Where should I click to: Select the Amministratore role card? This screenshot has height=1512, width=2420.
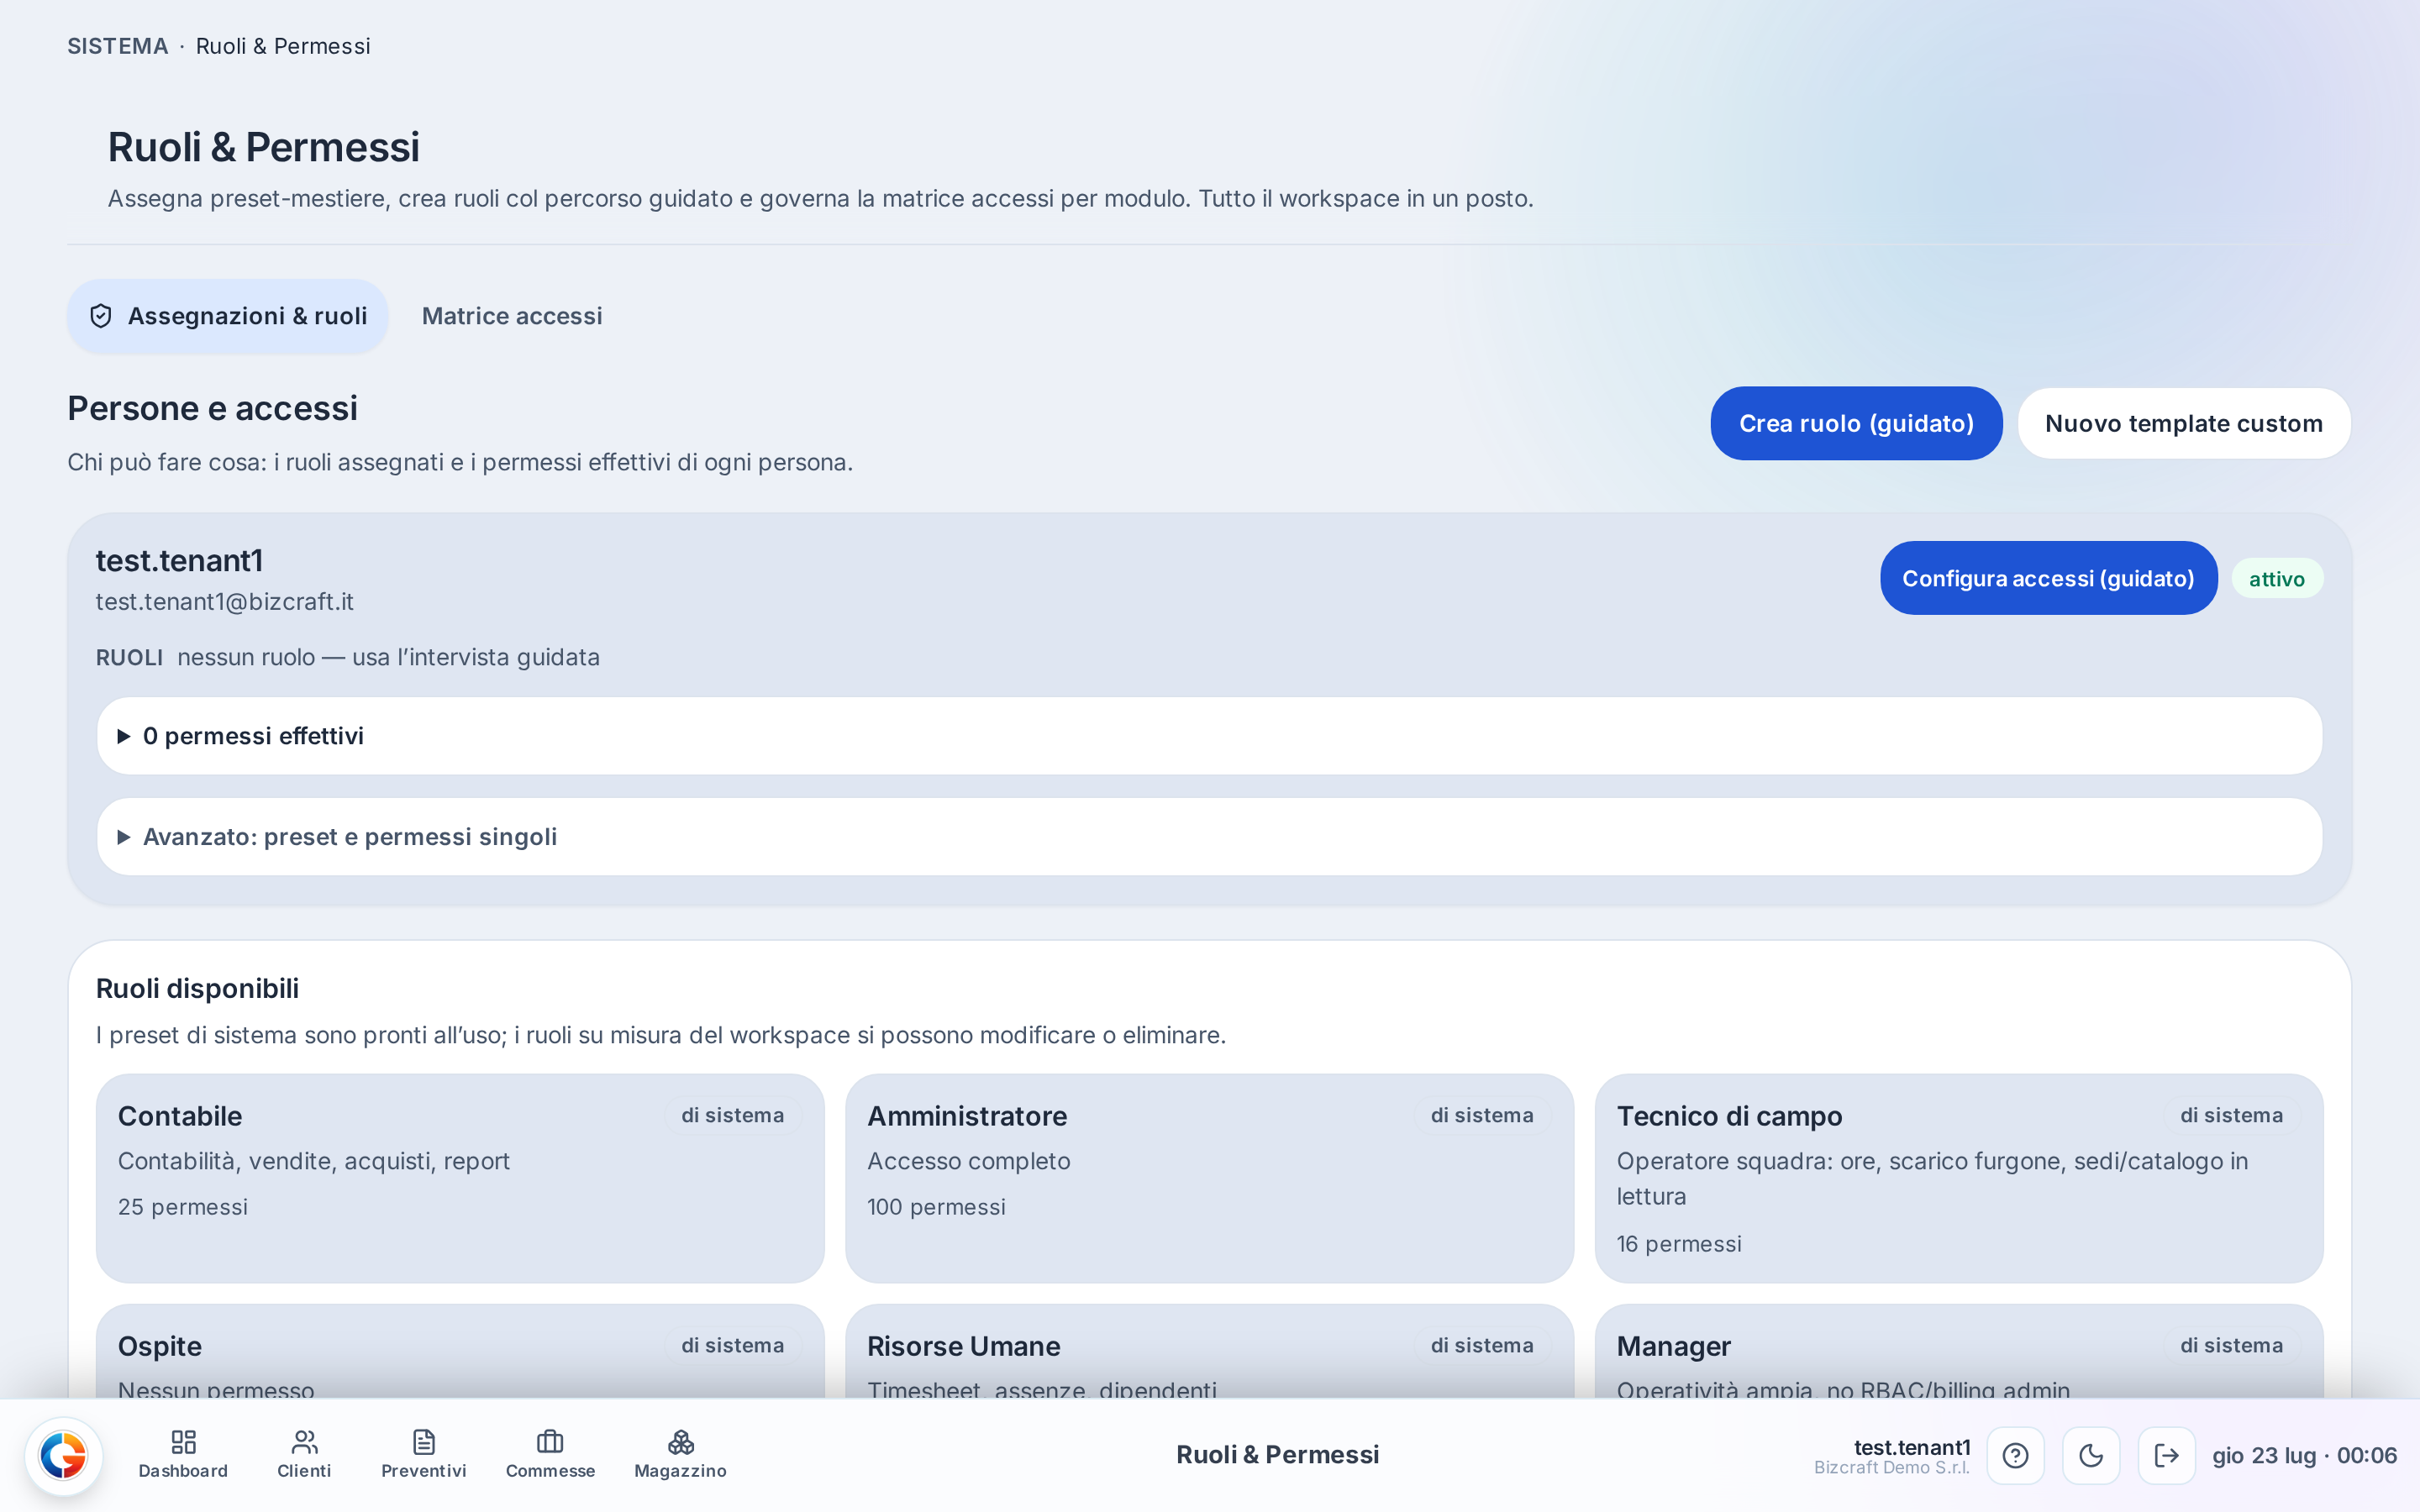pyautogui.click(x=1209, y=1178)
